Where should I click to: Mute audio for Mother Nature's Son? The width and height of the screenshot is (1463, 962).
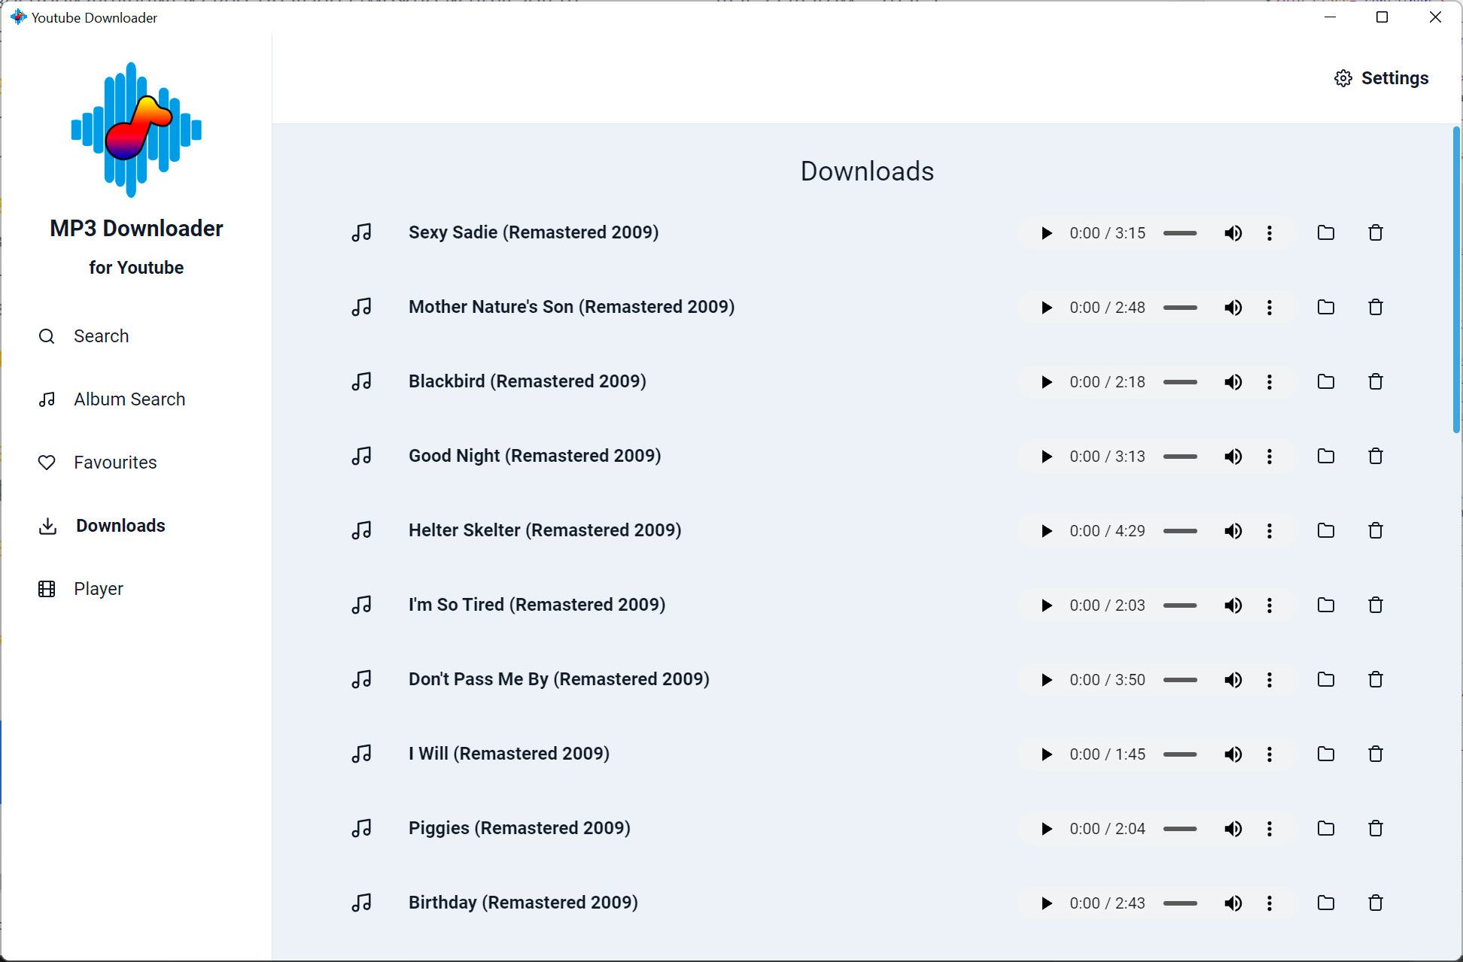tap(1233, 307)
